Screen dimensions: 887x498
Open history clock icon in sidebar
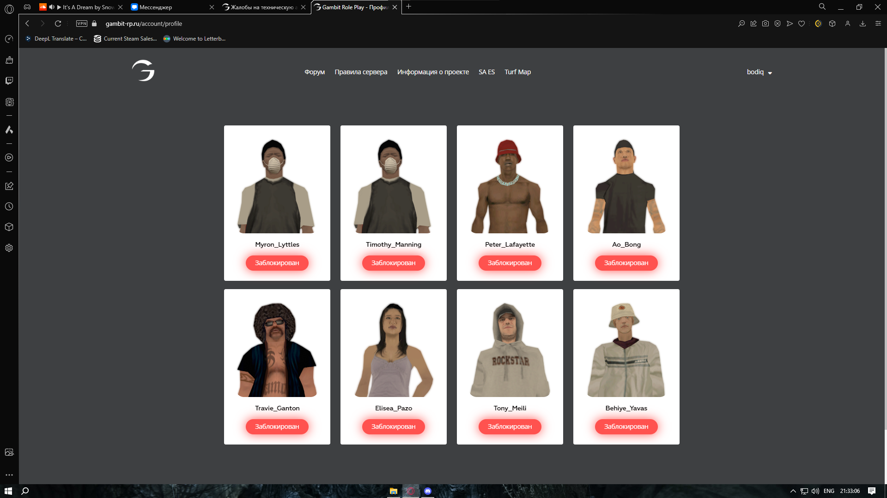click(x=9, y=207)
